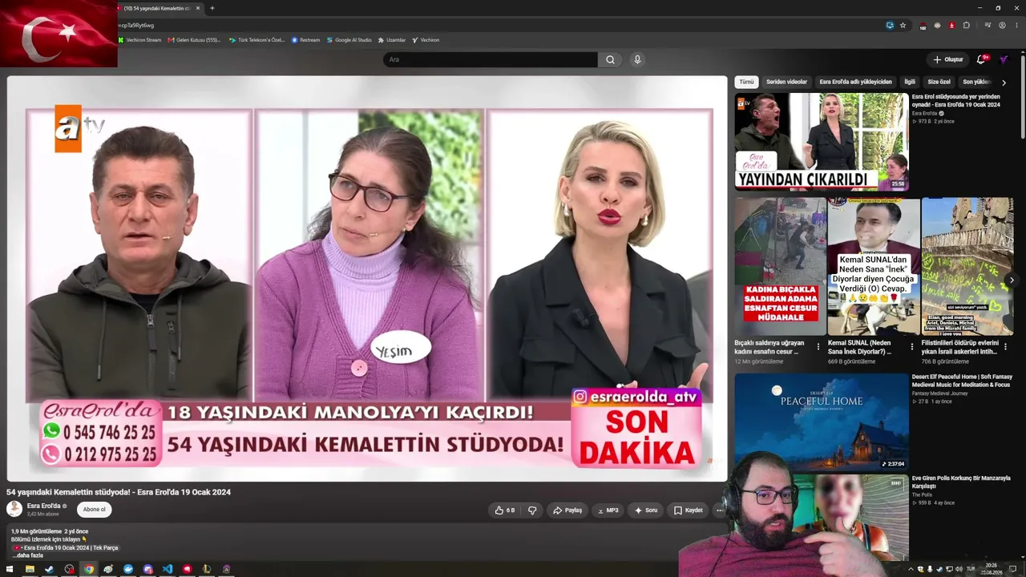
Task: Open Google AI Studio bookmark
Action: pyautogui.click(x=349, y=40)
